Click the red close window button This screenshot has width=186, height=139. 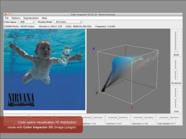coord(6,15)
